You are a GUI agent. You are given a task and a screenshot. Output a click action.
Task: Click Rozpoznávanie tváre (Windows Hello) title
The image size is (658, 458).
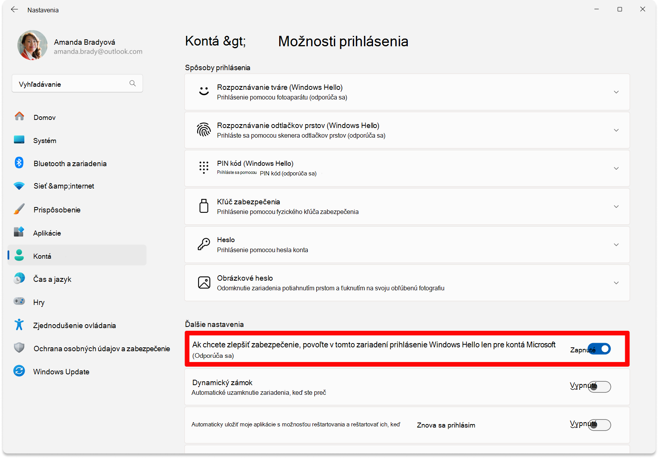(280, 87)
